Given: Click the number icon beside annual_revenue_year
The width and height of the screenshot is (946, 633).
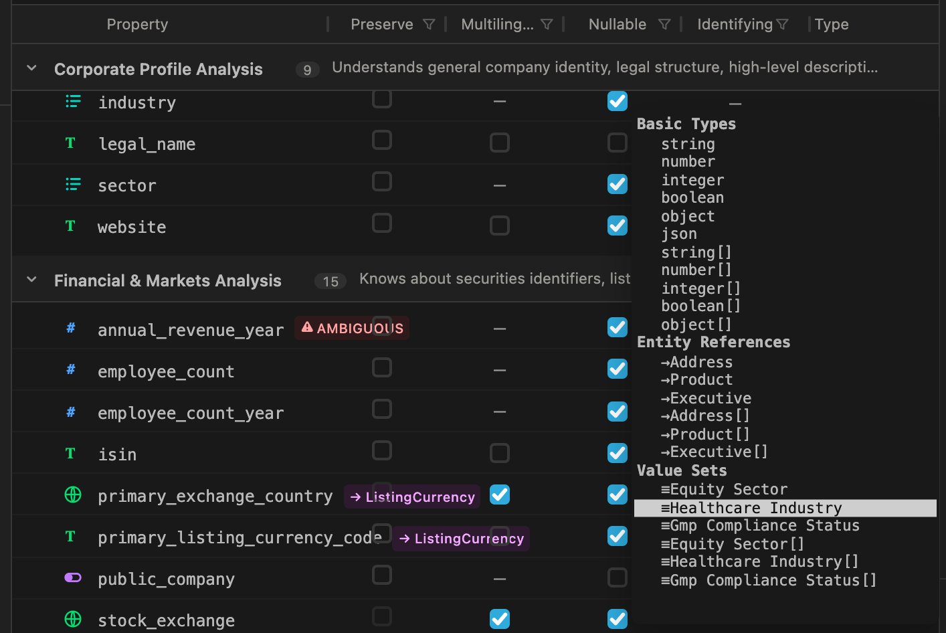Looking at the screenshot, I should tap(70, 328).
